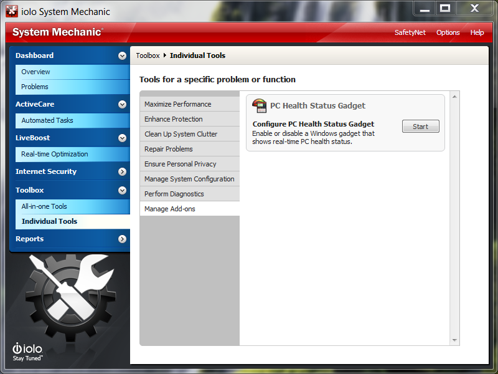Open SafetyNet from the top bar
498x374 pixels.
click(x=410, y=32)
